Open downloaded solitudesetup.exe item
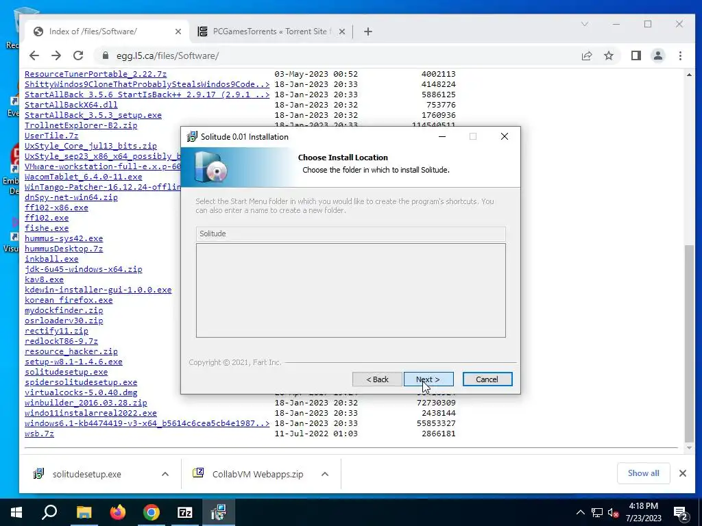 pos(87,474)
